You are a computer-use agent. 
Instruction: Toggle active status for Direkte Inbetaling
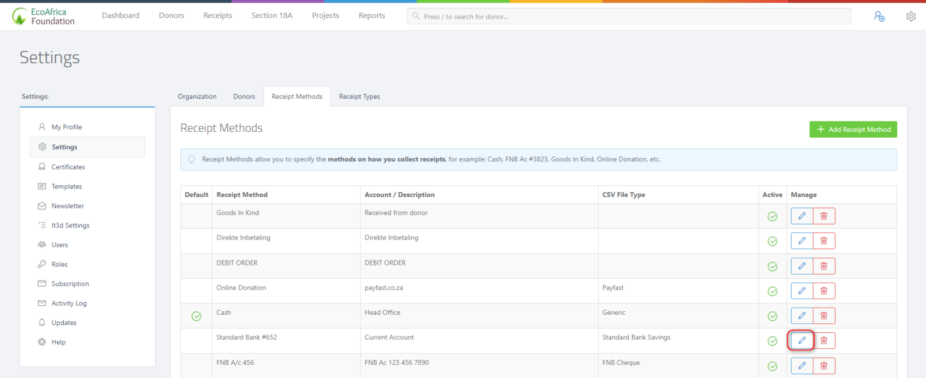[772, 241]
